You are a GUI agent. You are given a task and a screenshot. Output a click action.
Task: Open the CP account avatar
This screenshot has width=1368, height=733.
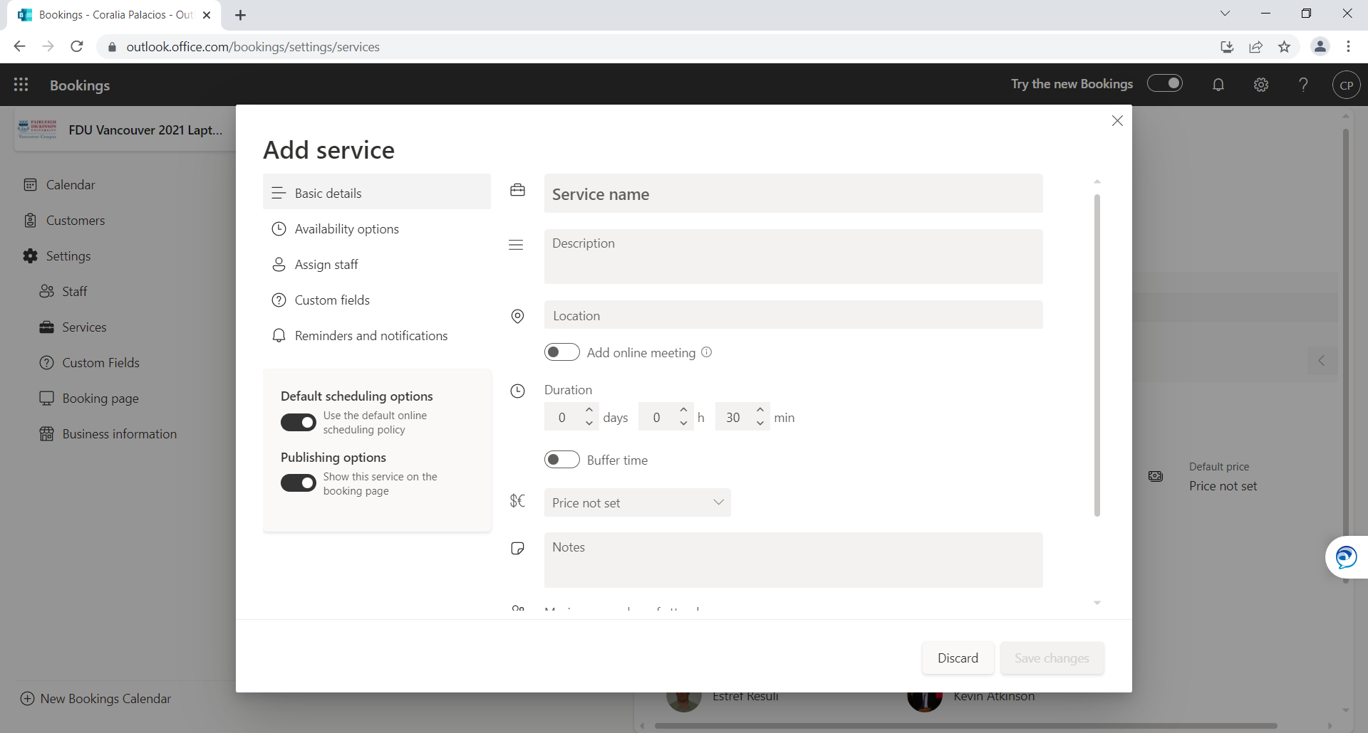(1346, 85)
